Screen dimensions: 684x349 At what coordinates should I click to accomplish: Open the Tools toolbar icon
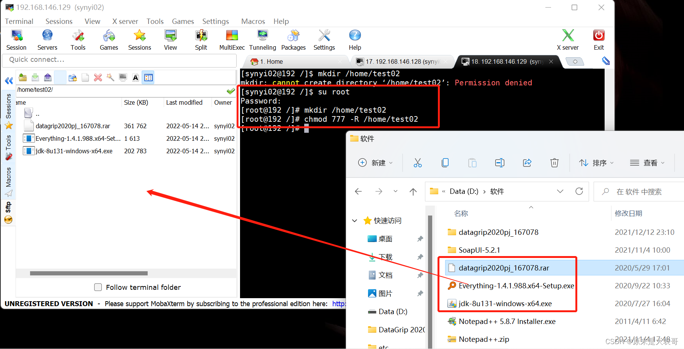click(x=78, y=40)
